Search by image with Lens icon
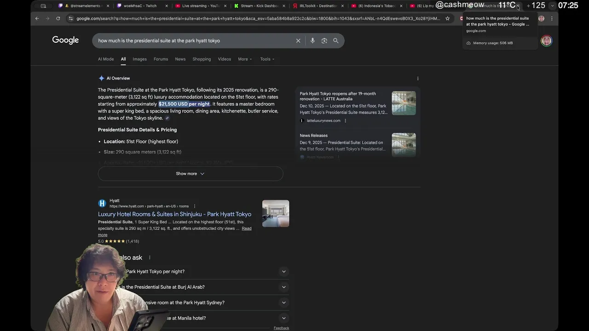 (324, 40)
